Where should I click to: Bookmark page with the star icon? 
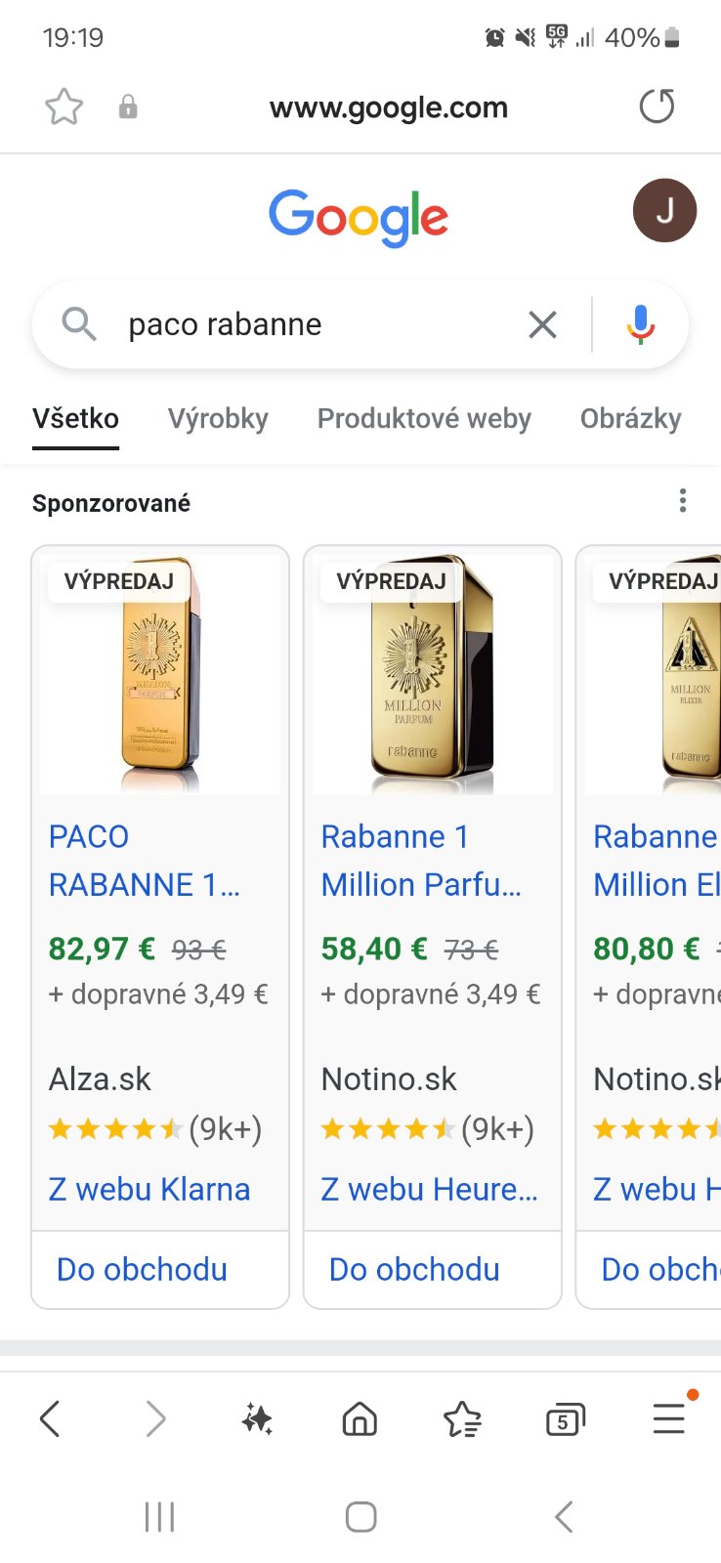pyautogui.click(x=64, y=106)
